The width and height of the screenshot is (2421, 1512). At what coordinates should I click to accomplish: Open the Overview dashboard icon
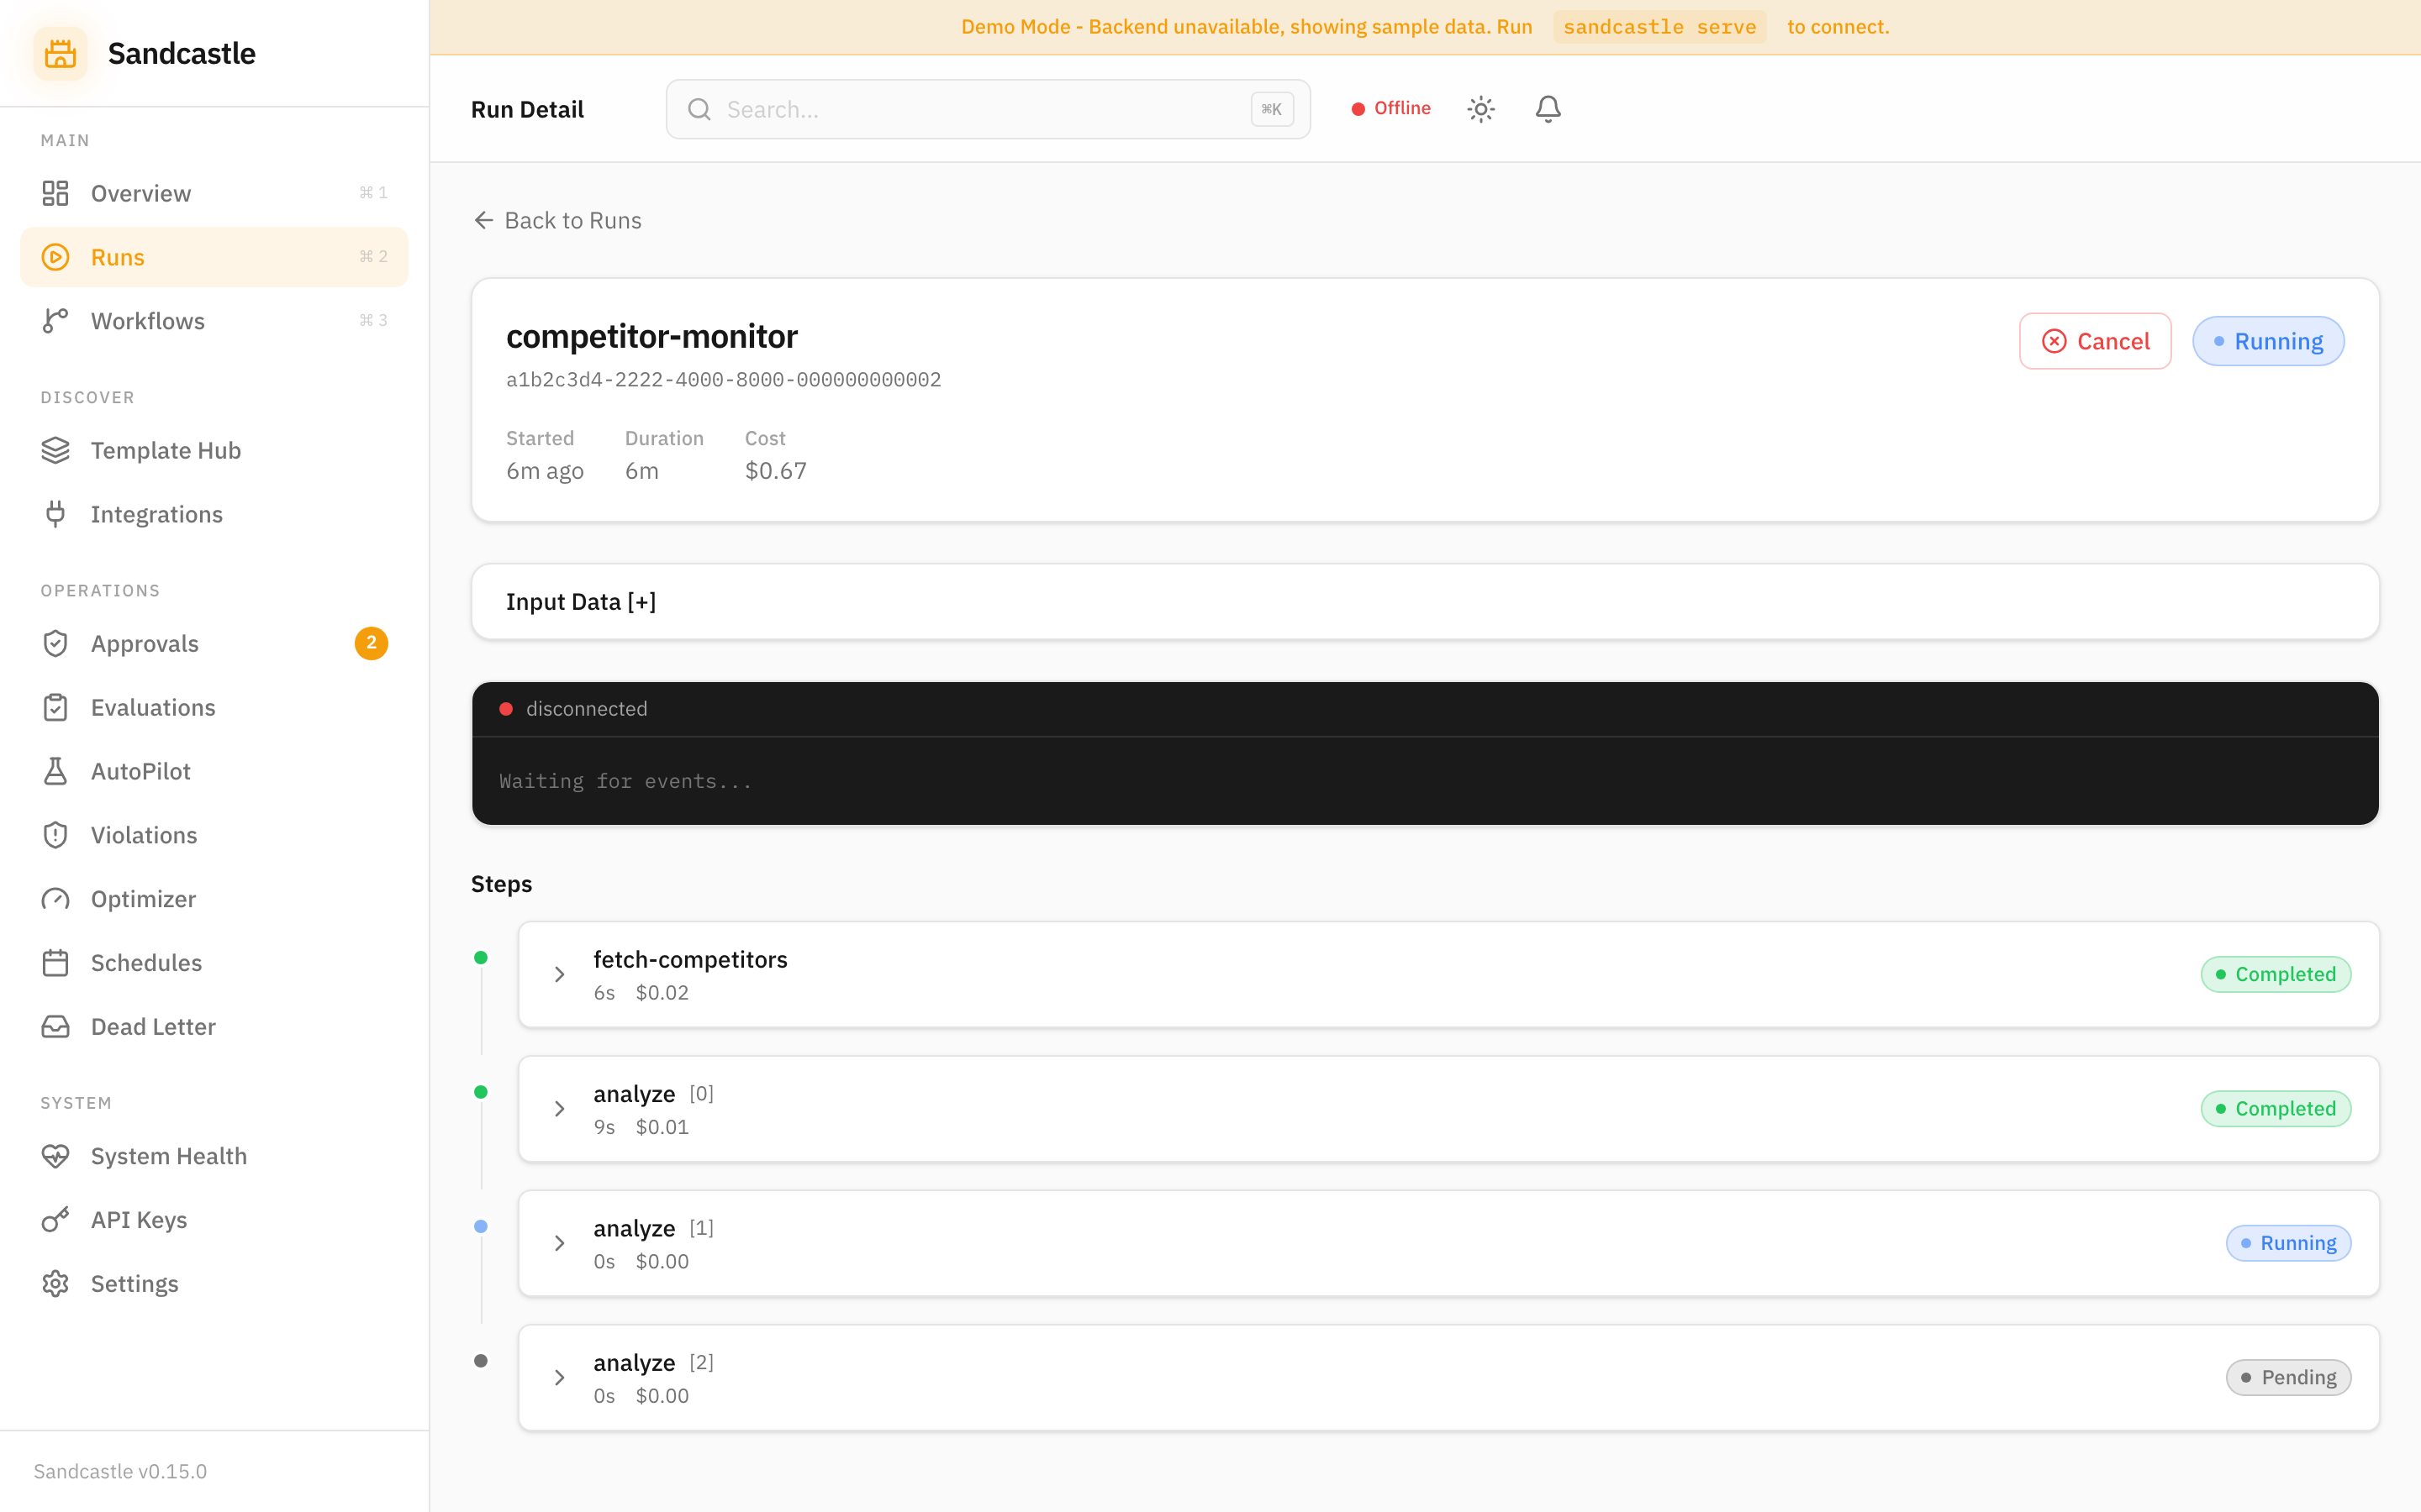point(55,193)
